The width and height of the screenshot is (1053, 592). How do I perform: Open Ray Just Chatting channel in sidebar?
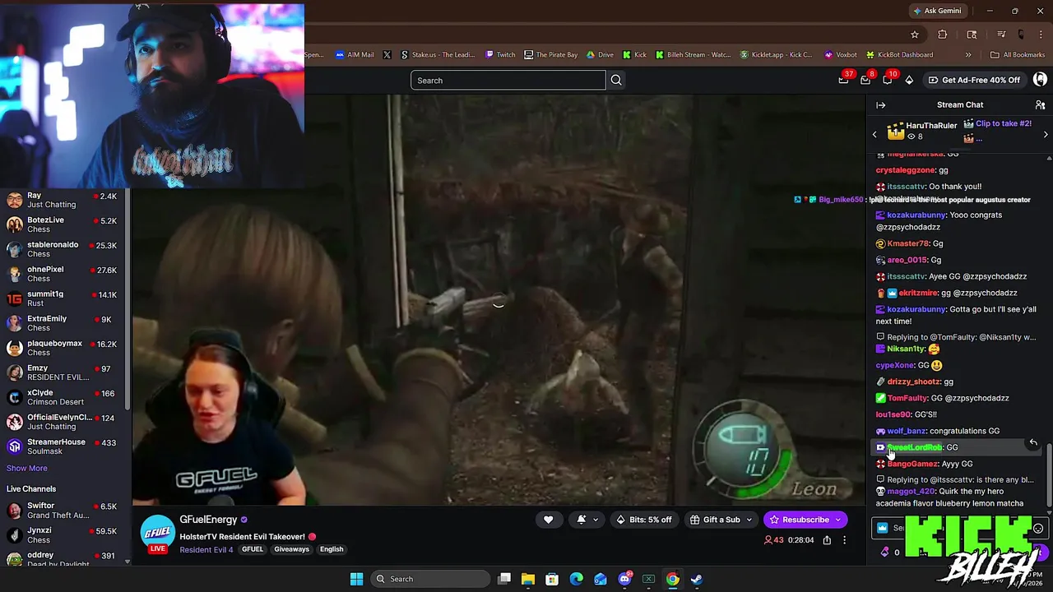(x=63, y=200)
